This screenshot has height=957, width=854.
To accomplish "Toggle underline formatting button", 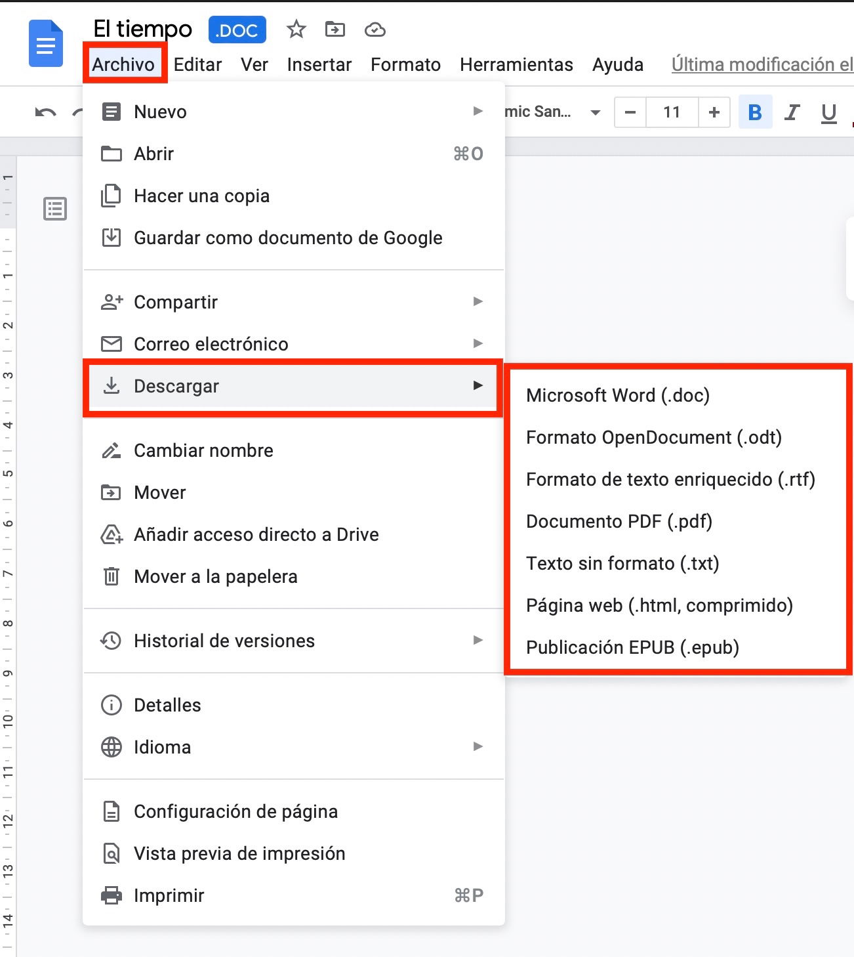I will (x=829, y=113).
